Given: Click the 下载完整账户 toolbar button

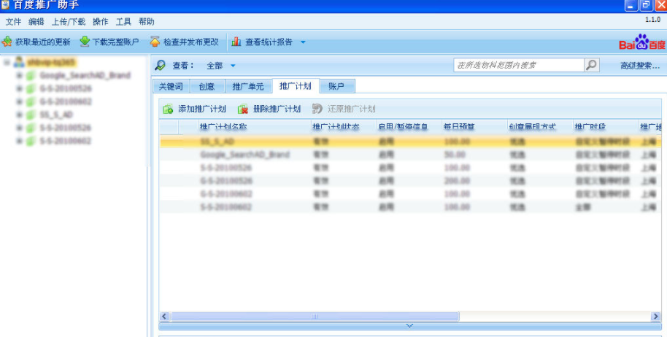Looking at the screenshot, I should coord(109,42).
